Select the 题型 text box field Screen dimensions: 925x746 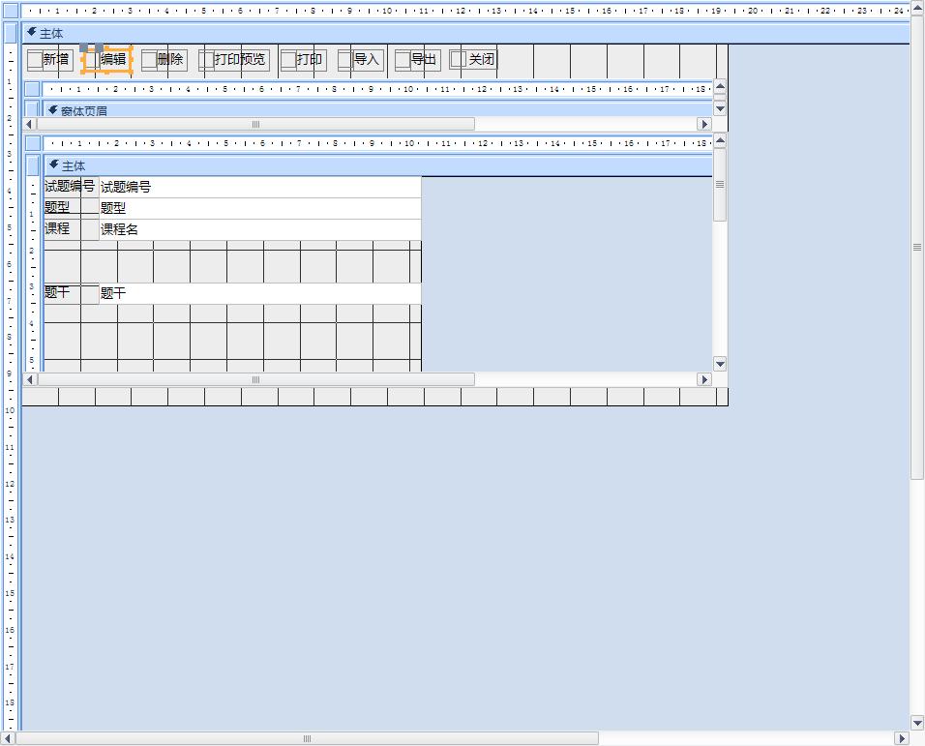(x=259, y=208)
